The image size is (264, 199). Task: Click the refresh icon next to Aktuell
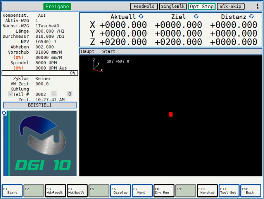[x=141, y=16]
